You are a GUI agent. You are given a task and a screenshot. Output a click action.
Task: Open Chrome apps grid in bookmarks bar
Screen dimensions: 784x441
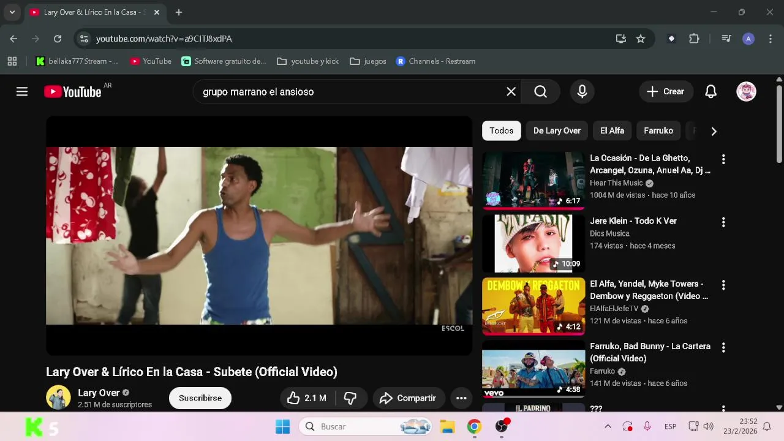coord(12,61)
